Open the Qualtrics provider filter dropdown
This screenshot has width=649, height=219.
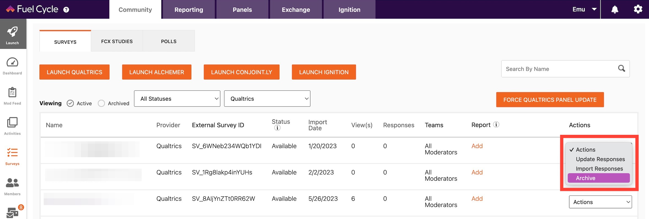click(x=267, y=98)
